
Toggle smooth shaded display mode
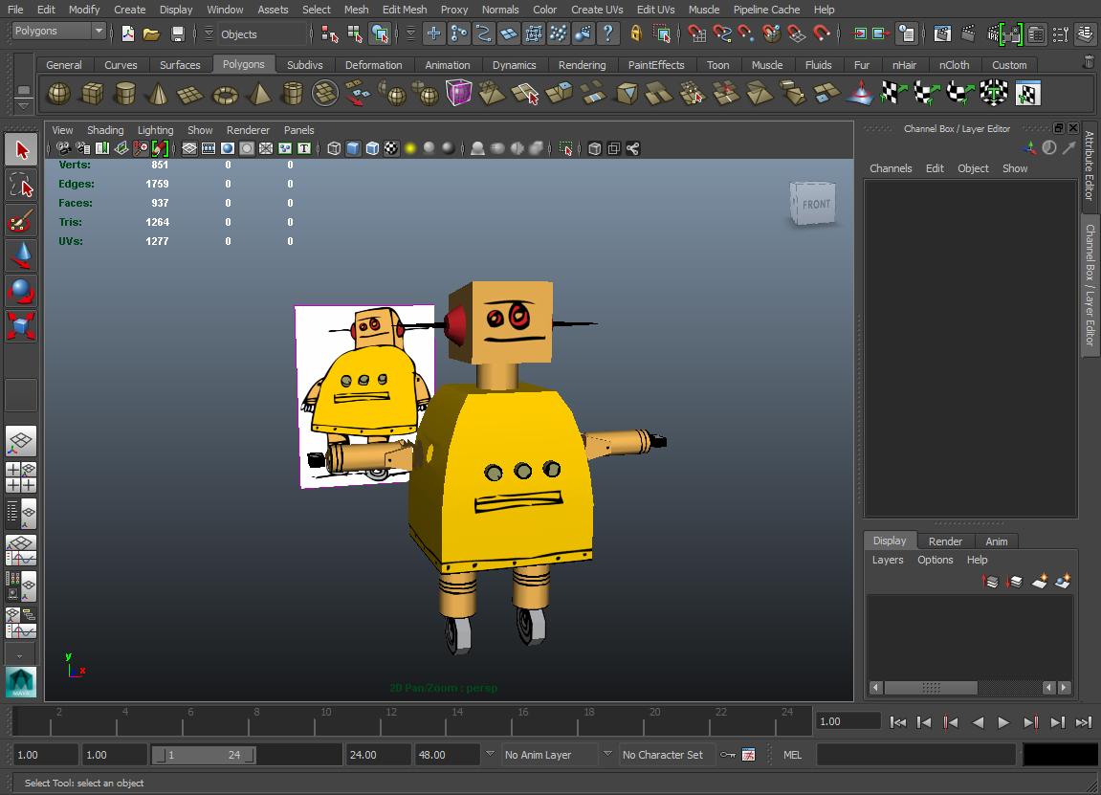coord(353,148)
